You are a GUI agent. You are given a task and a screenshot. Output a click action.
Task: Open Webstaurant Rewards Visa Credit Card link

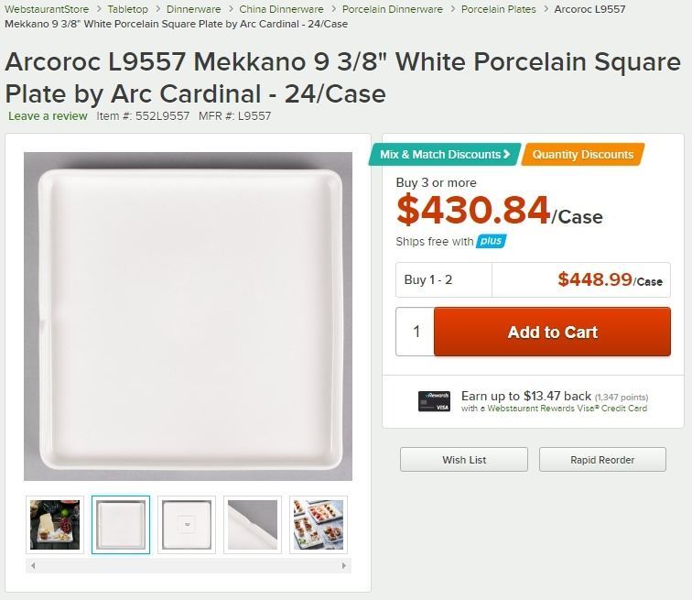[x=567, y=409]
